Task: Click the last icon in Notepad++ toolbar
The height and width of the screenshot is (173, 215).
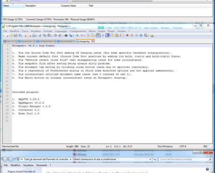Action: (152, 35)
